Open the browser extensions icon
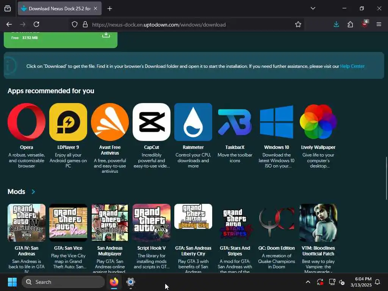 click(350, 24)
